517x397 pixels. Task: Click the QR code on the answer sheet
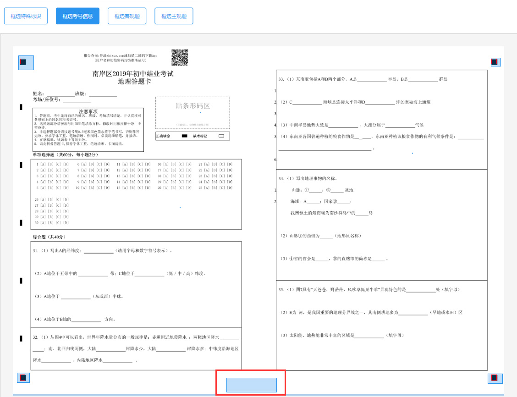point(180,57)
